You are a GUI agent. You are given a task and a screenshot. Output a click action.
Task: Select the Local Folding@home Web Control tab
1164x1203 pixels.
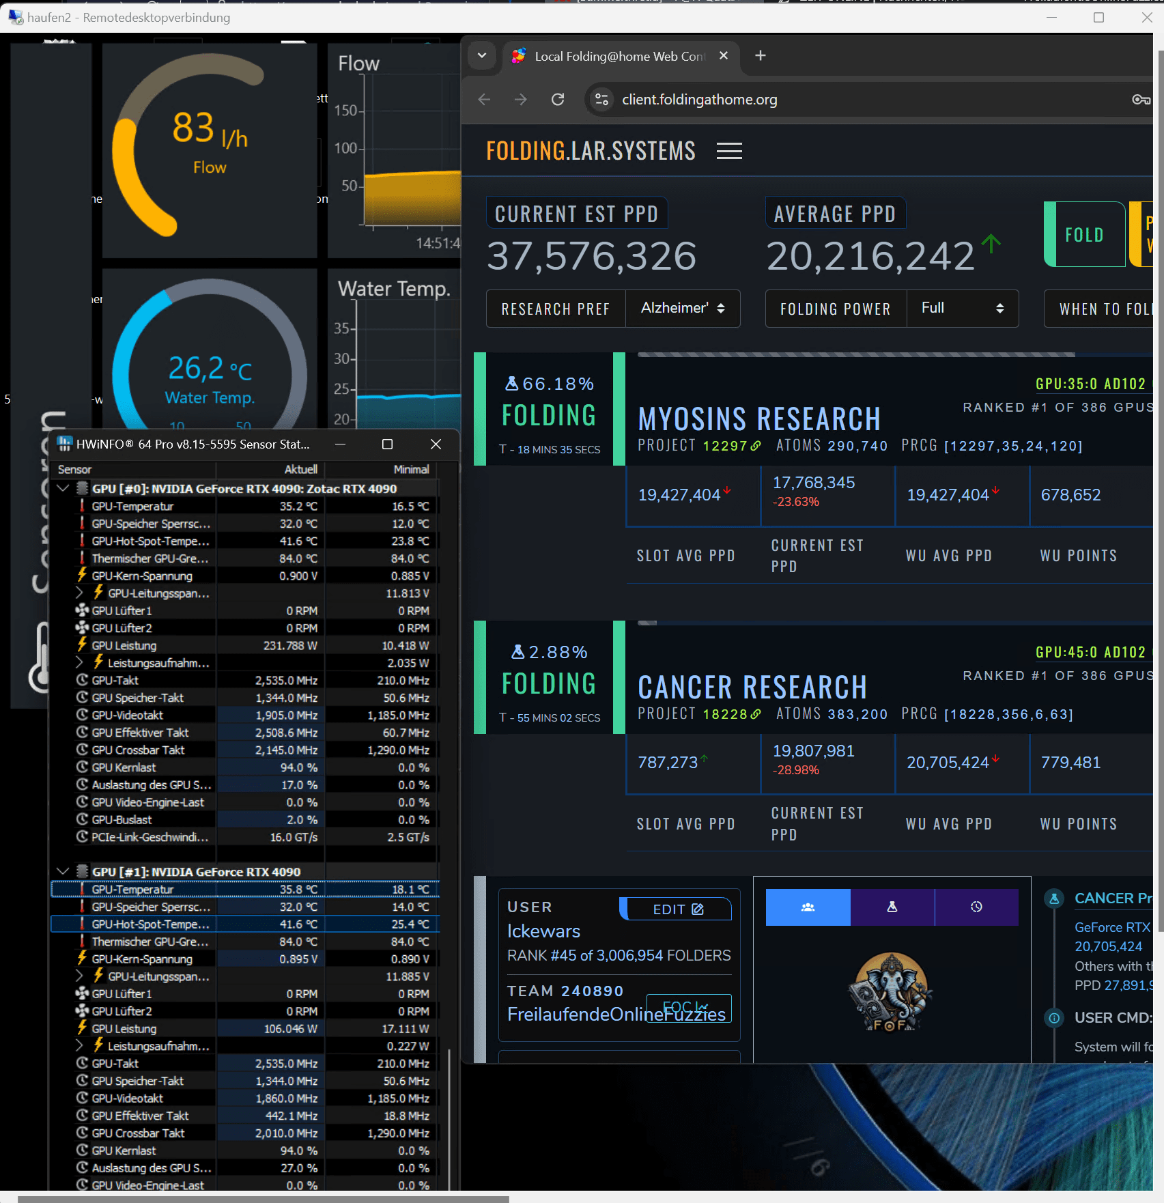coord(621,56)
